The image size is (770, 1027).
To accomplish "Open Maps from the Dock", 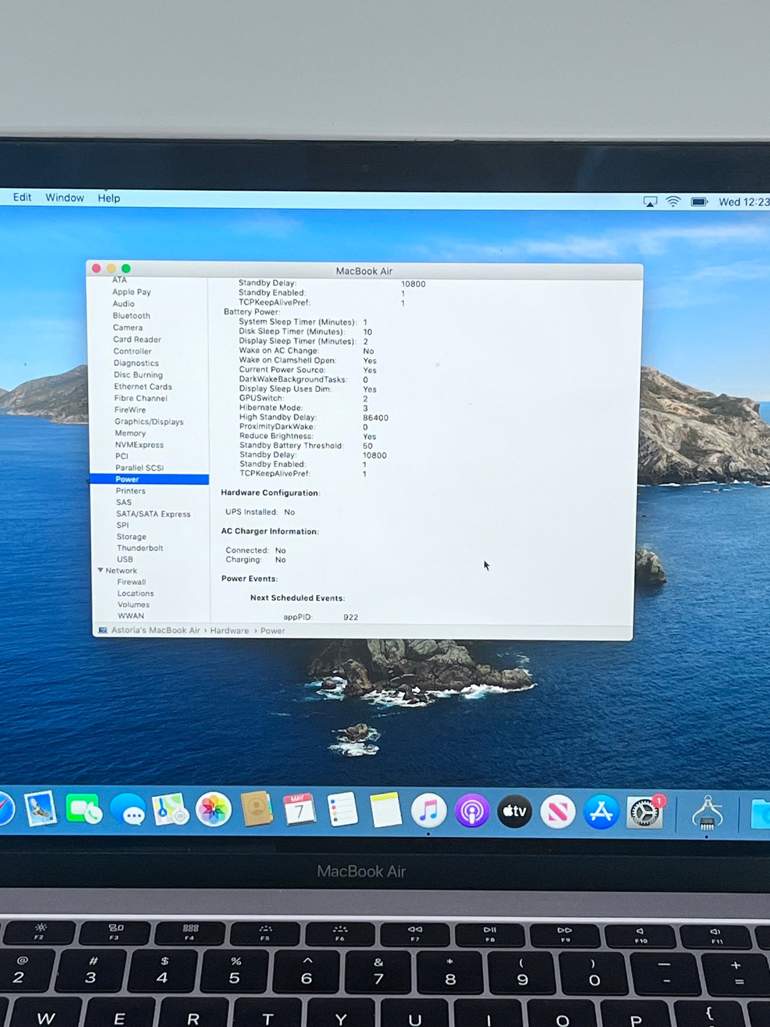I will pos(171,810).
